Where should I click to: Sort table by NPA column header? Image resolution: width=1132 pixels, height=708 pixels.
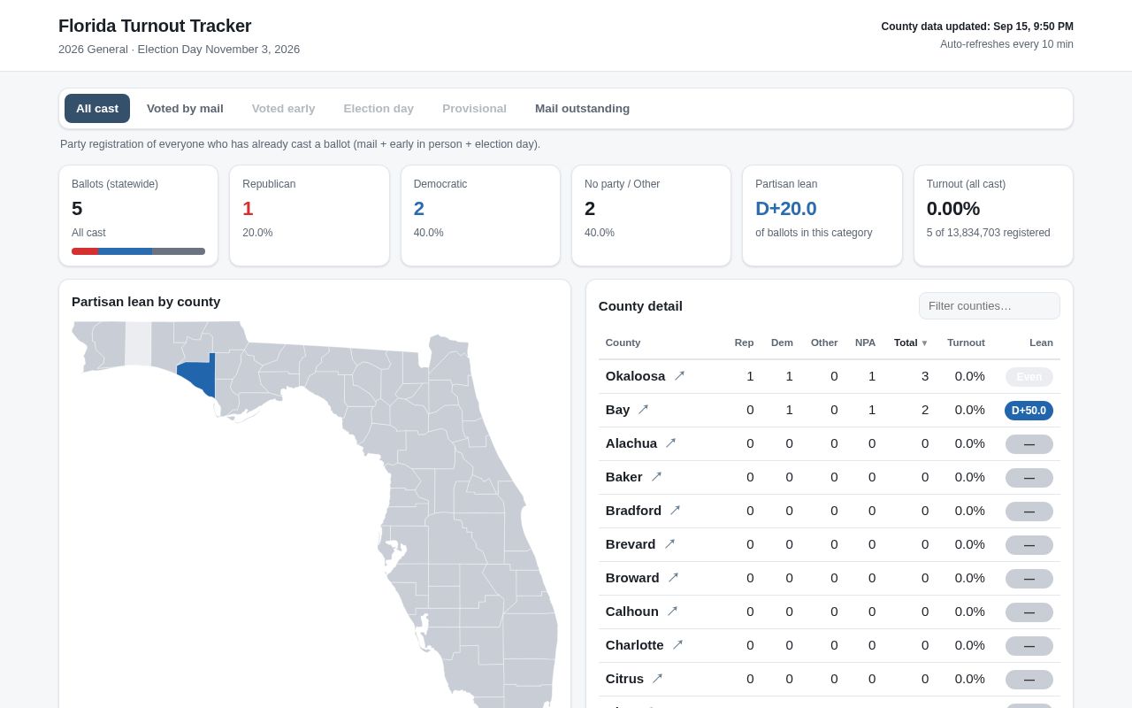865,342
